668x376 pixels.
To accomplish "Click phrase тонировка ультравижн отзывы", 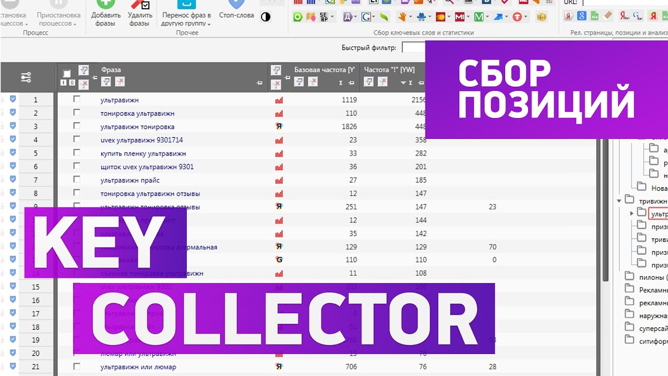I will coord(150,194).
